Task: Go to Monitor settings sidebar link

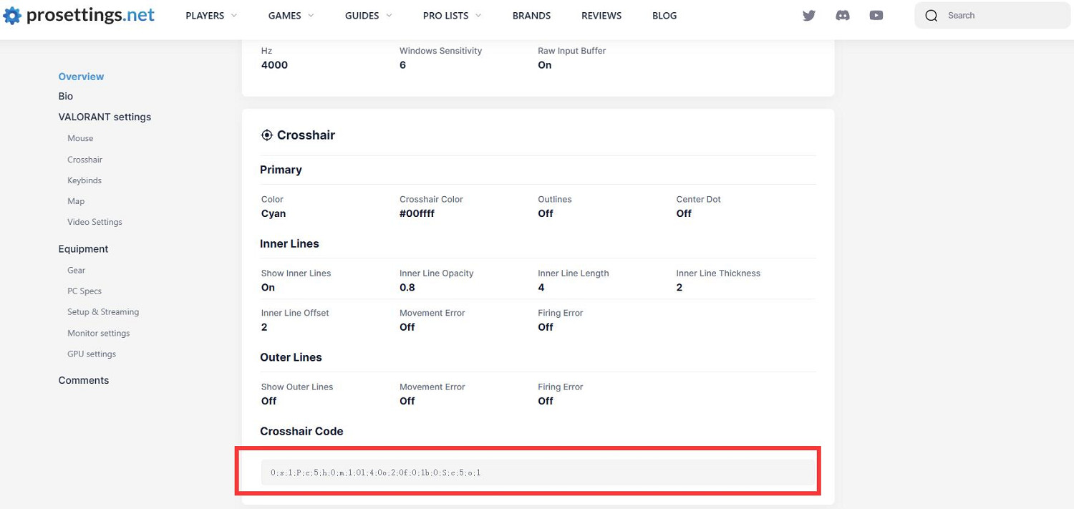Action: (99, 333)
